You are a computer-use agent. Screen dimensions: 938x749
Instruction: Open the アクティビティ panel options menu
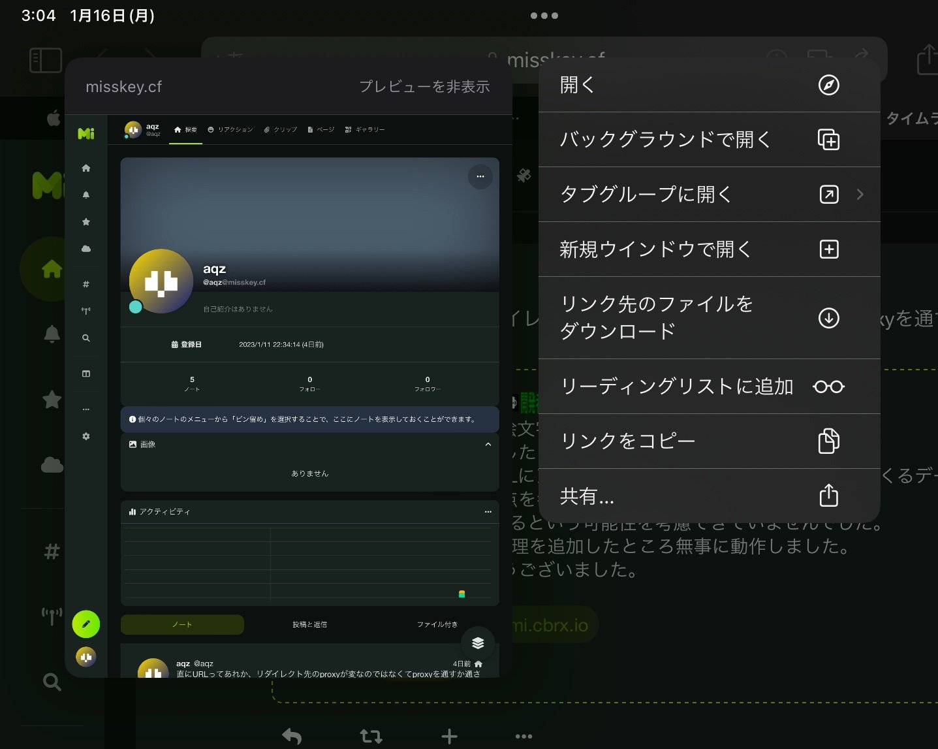pyautogui.click(x=488, y=512)
